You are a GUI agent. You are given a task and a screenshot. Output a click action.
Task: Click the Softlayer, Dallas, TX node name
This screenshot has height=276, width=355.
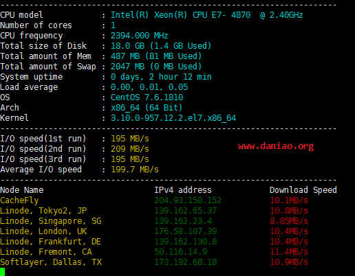pyautogui.click(x=51, y=262)
